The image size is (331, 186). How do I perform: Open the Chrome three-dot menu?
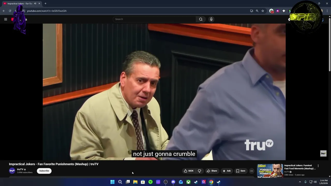pos(327,11)
